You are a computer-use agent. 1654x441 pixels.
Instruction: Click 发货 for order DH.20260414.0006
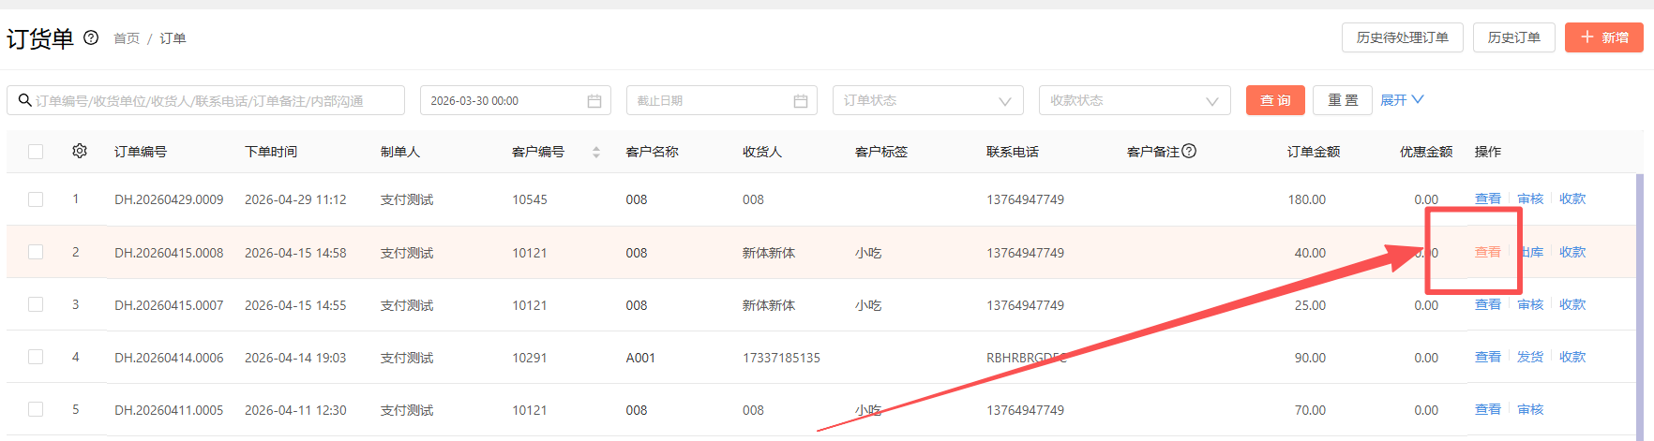[x=1530, y=357]
